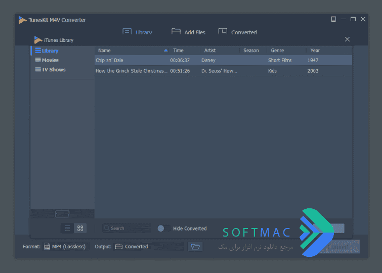Open the output folder browse icon
Viewport: 382px width, 273px height.
[195, 247]
